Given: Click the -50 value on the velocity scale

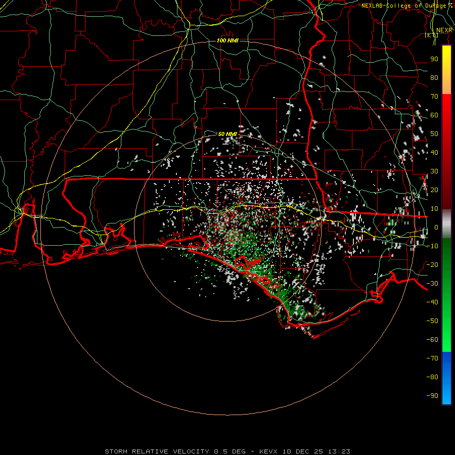Looking at the screenshot, I should 432,321.
